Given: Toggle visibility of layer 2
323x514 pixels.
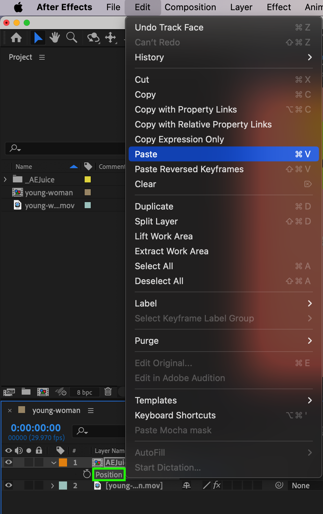Looking at the screenshot, I should pyautogui.click(x=9, y=485).
